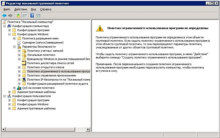Click the yellow warning triangle icon
The height and width of the screenshot is (138, 220).
[100, 28]
